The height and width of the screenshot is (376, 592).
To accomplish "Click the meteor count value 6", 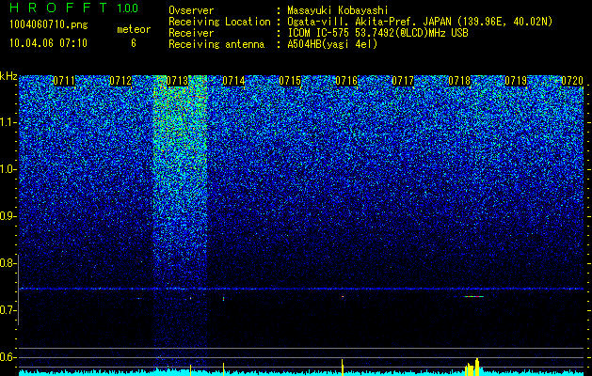I will pyautogui.click(x=134, y=43).
